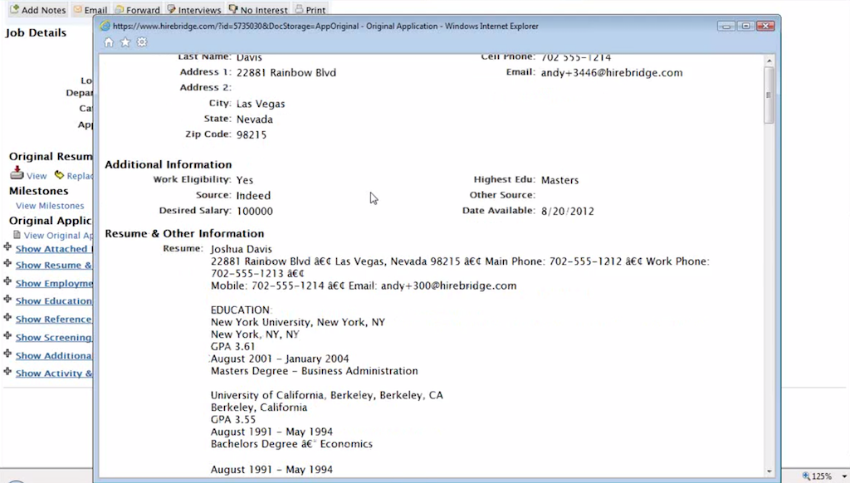Click the envelope icon beside Email

tap(78, 9)
